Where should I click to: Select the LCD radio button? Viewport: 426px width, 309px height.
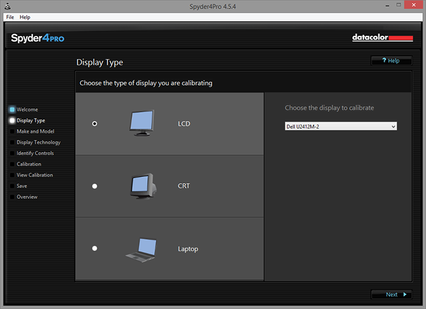coord(94,123)
